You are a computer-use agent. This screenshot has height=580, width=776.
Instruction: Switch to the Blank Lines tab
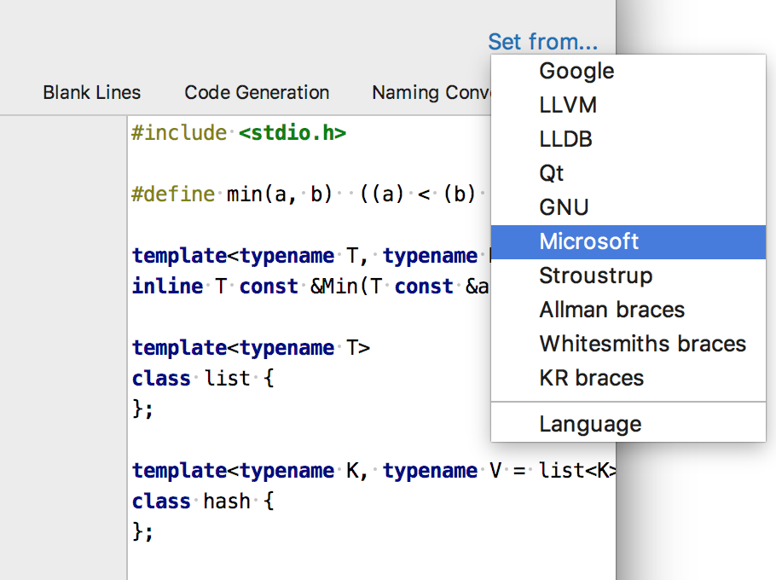(91, 92)
